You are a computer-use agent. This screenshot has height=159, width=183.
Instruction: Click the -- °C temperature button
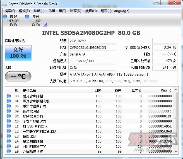point(18,76)
